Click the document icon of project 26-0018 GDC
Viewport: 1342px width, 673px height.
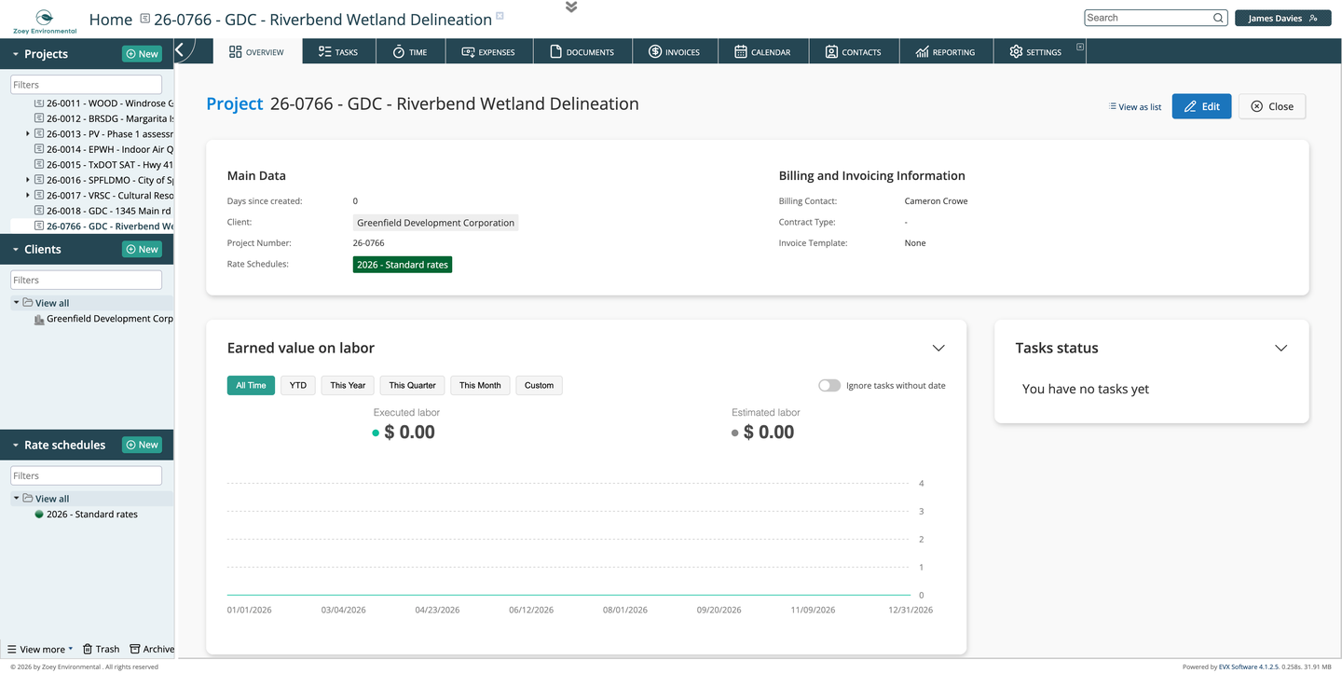39,211
